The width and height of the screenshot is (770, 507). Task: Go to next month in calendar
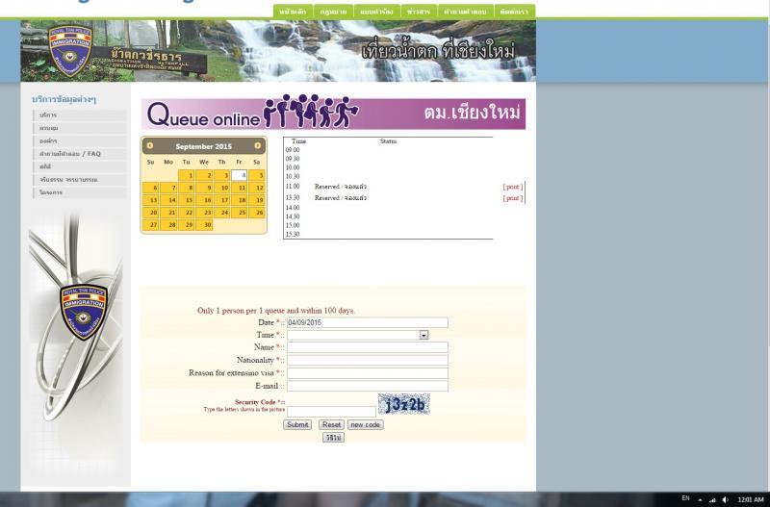tap(257, 146)
